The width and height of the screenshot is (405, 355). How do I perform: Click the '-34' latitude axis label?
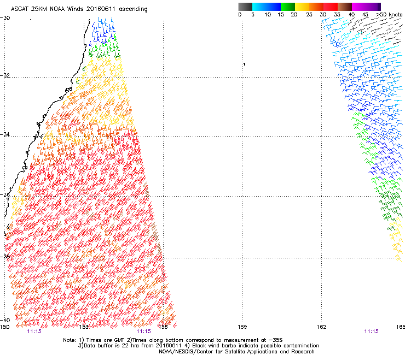tap(5, 134)
